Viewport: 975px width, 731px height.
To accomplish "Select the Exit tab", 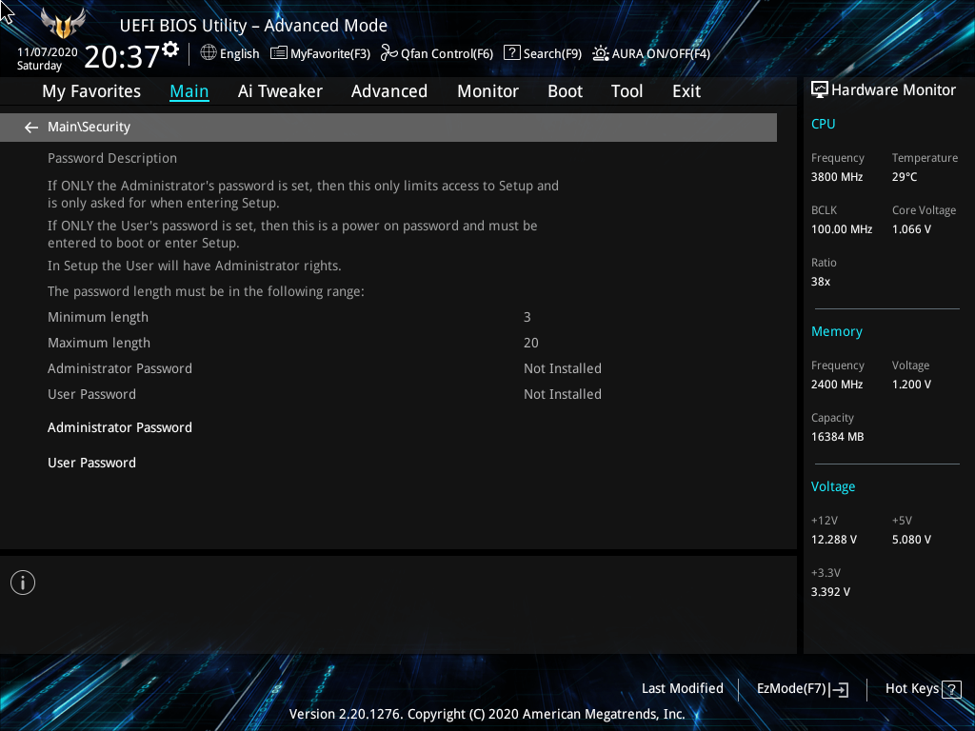I will pyautogui.click(x=686, y=91).
